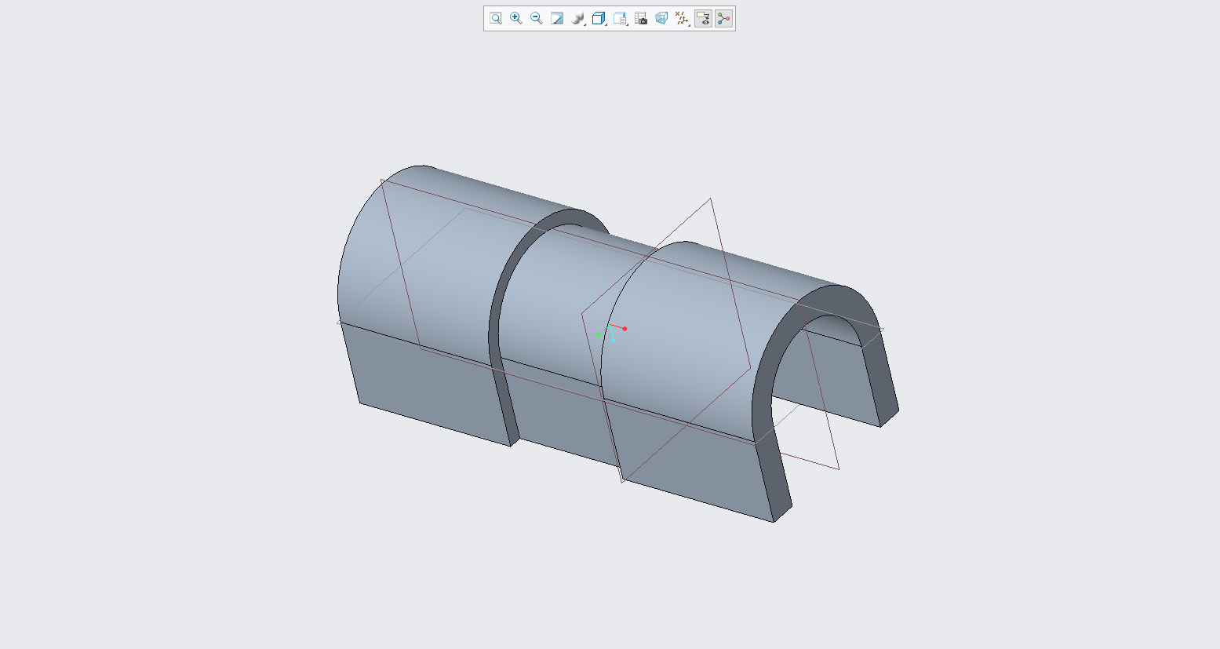Open the Saved Orientations cube dropdown
Image resolution: width=1220 pixels, height=649 pixels.
[599, 18]
